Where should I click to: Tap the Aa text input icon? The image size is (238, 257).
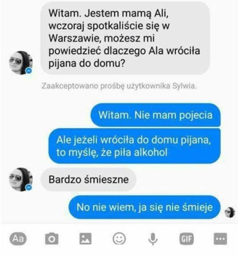click(18, 238)
